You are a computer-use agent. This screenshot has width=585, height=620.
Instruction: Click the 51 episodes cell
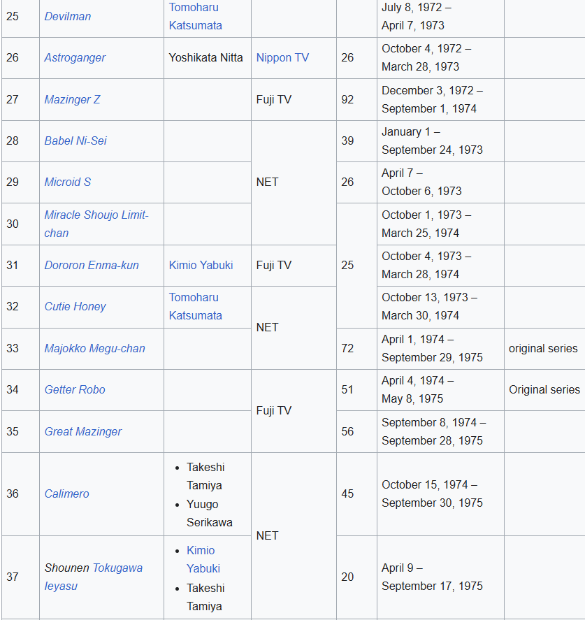point(356,390)
